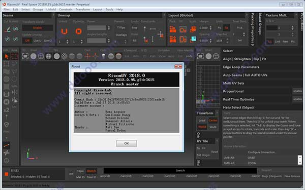Select the arrow Edit selection tool

(7, 56)
